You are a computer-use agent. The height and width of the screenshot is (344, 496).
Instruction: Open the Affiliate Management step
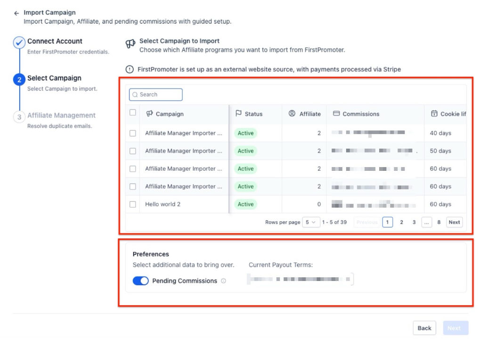coord(61,116)
